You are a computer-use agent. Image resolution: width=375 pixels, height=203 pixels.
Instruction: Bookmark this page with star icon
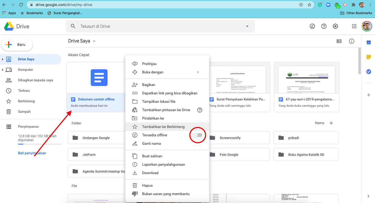click(309, 5)
